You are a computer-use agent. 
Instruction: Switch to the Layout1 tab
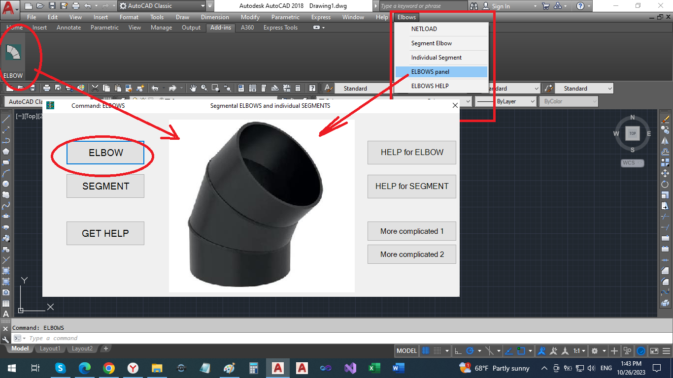(50, 348)
